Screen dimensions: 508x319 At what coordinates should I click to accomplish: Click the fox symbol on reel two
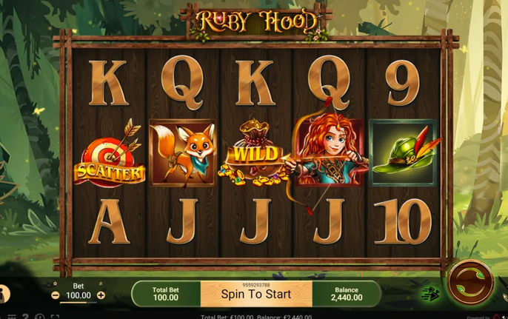coord(182,153)
